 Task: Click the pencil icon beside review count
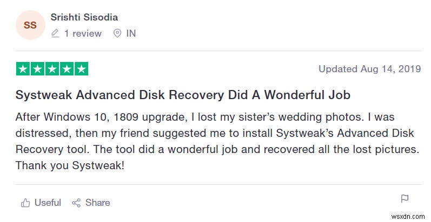[55, 33]
